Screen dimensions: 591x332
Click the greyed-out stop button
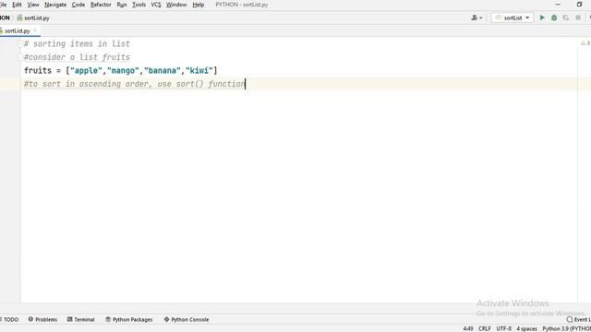click(578, 18)
